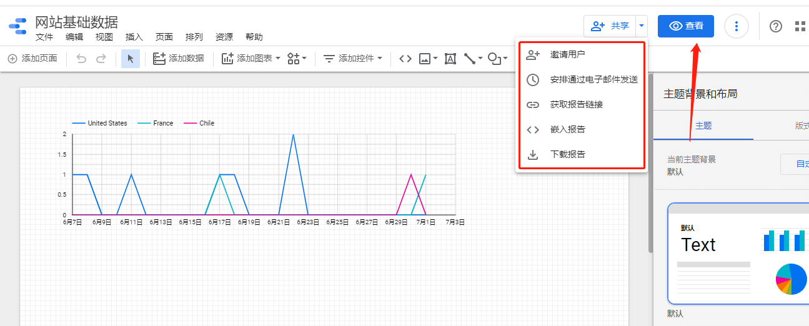This screenshot has width=809, height=326.
Task: Open the 文件 menu
Action: tap(44, 37)
